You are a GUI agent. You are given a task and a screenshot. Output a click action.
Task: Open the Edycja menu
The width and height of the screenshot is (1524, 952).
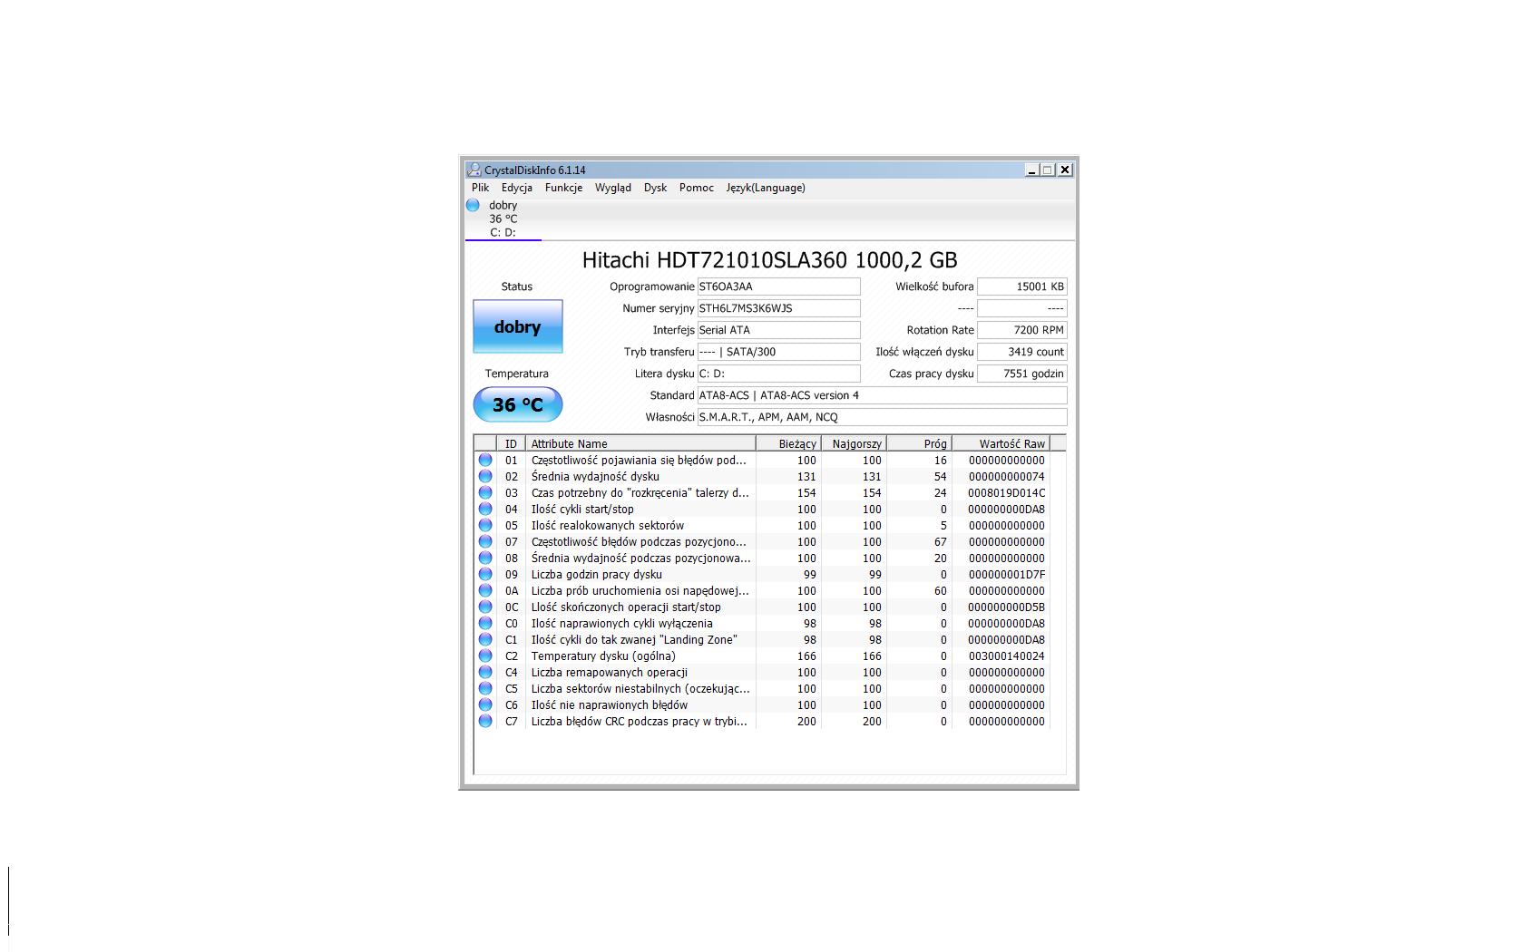tap(517, 188)
